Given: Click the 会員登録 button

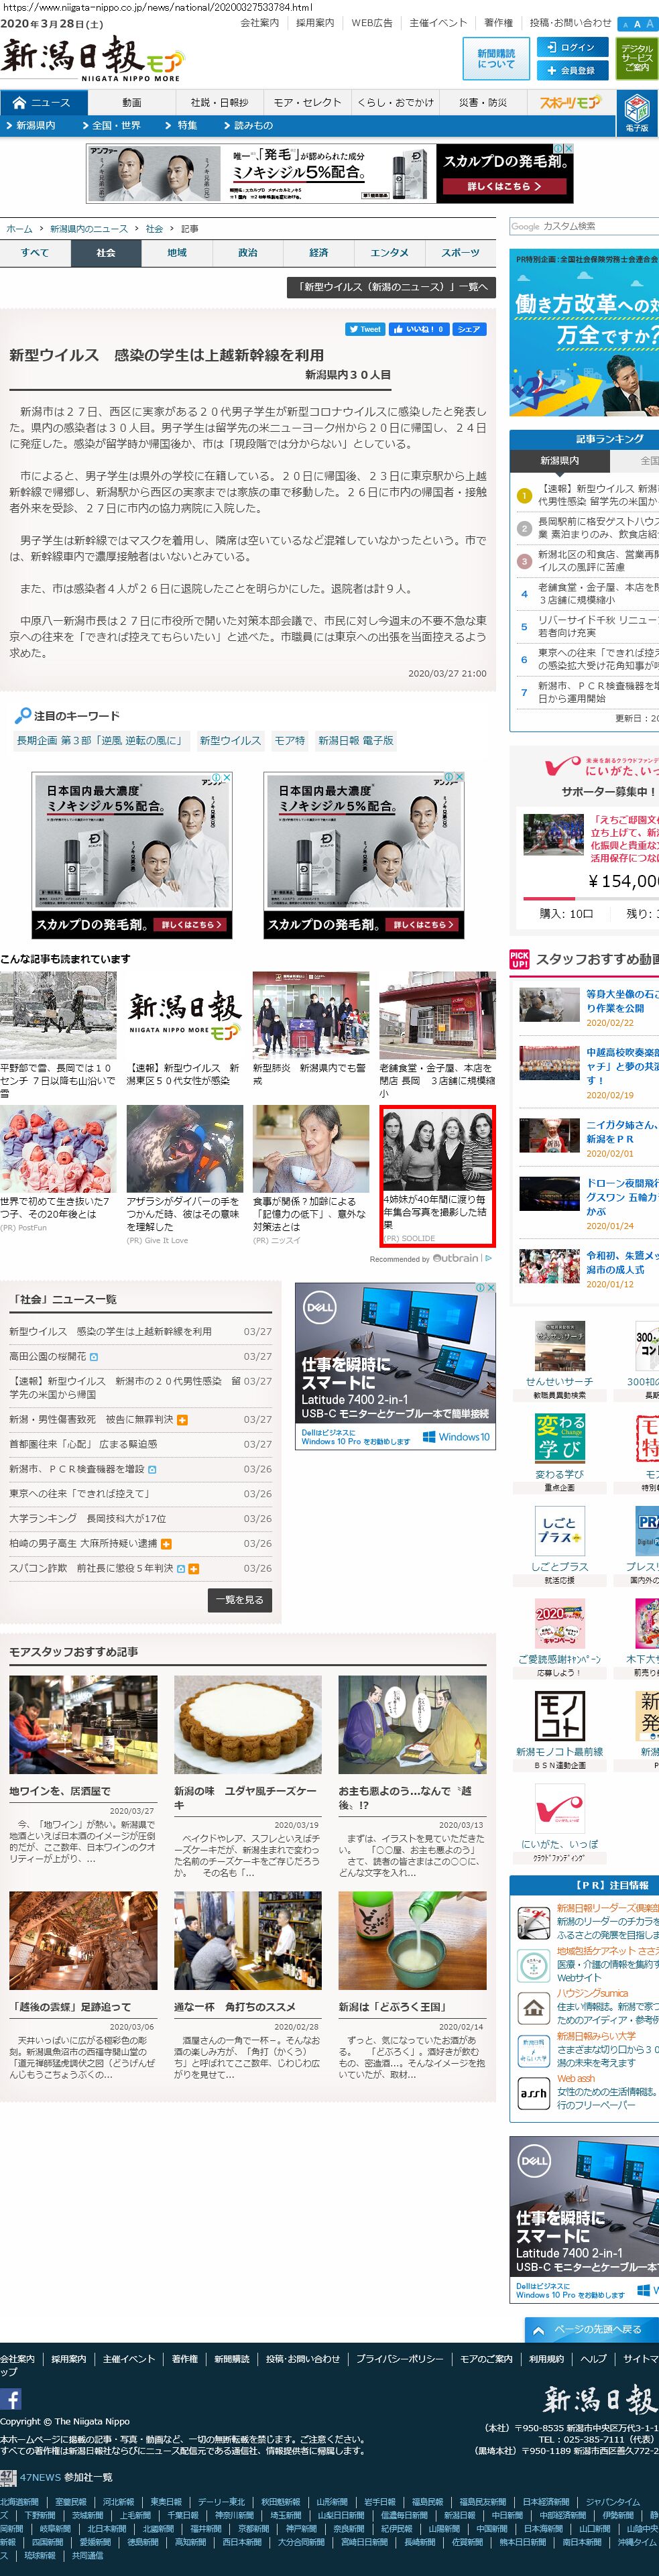Looking at the screenshot, I should click(572, 71).
